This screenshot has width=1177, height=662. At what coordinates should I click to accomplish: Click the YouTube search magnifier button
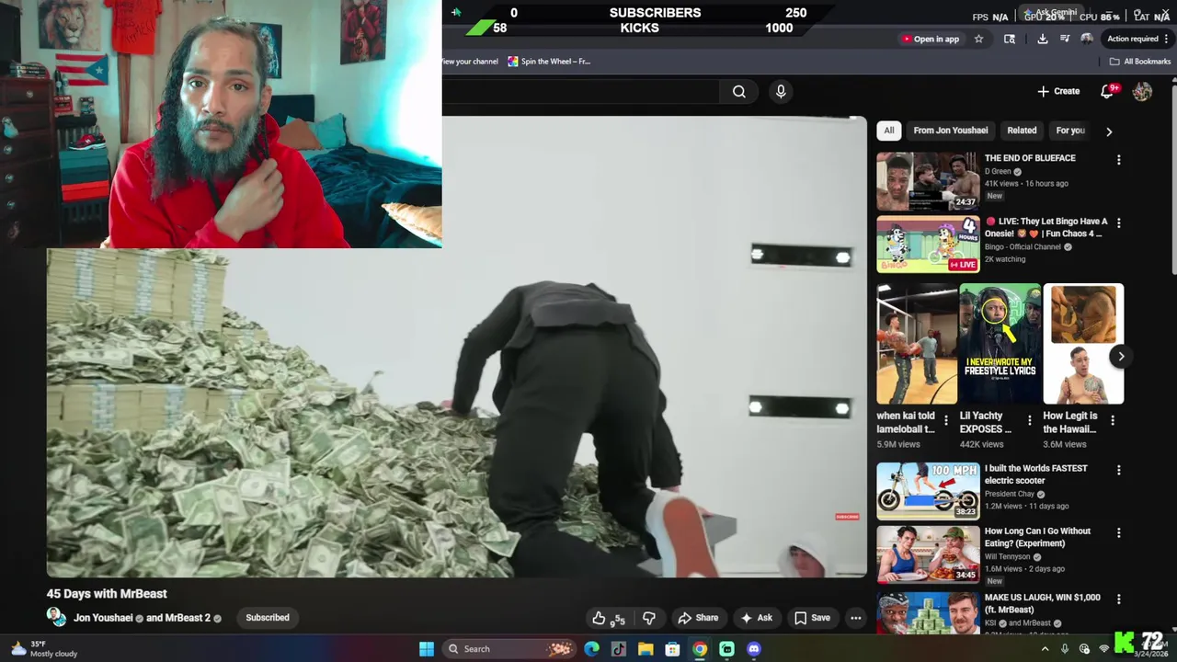pyautogui.click(x=738, y=91)
